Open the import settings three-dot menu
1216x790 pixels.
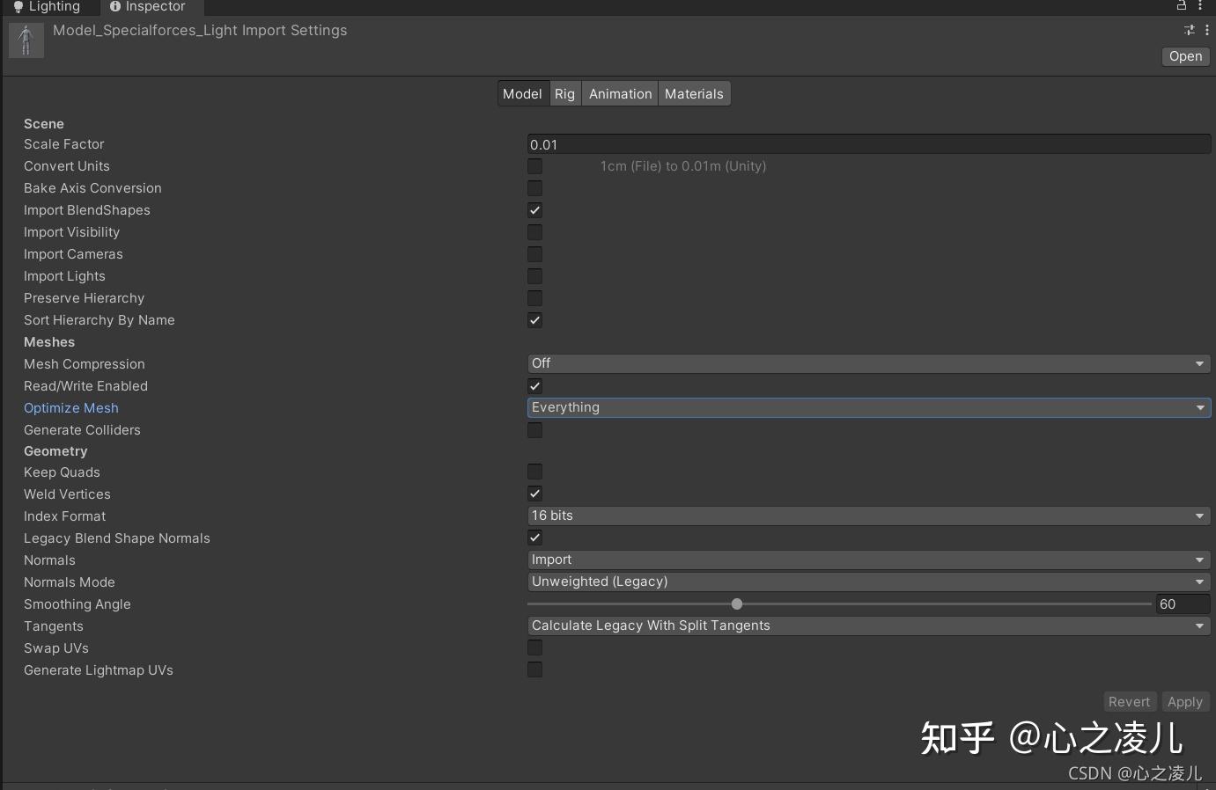coord(1206,30)
